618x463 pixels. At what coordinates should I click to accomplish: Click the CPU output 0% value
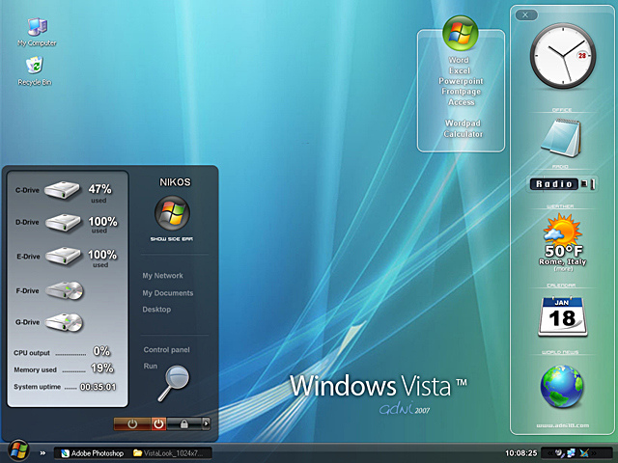tap(101, 351)
